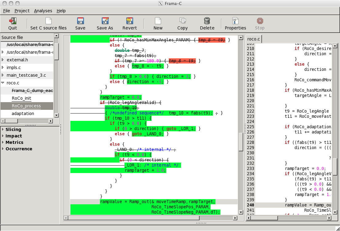Viewport: 340px width, 231px height.
Task: Click the RoCo_TimeSlopeNeg_PARAM,dT argument line
Action: click(186, 212)
